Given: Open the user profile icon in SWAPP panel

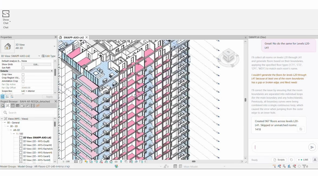Looking at the screenshot, I should (x=315, y=160).
